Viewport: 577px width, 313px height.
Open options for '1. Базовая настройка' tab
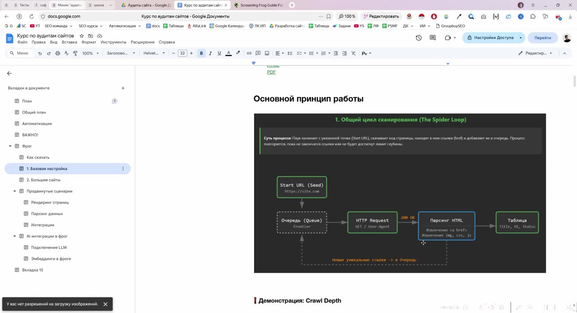[x=123, y=169]
